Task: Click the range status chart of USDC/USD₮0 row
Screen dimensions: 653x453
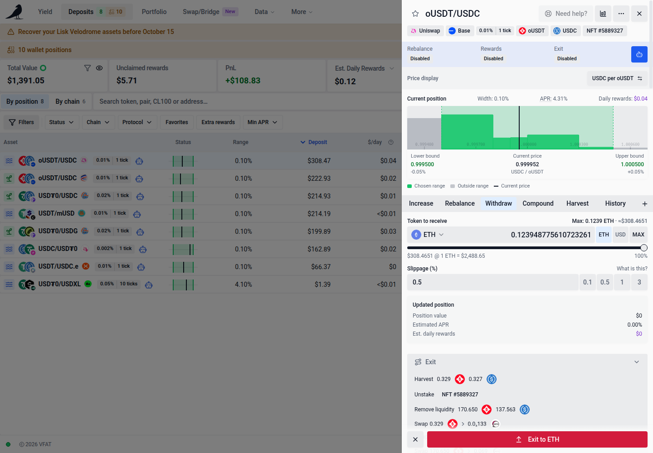Action: 183,249
